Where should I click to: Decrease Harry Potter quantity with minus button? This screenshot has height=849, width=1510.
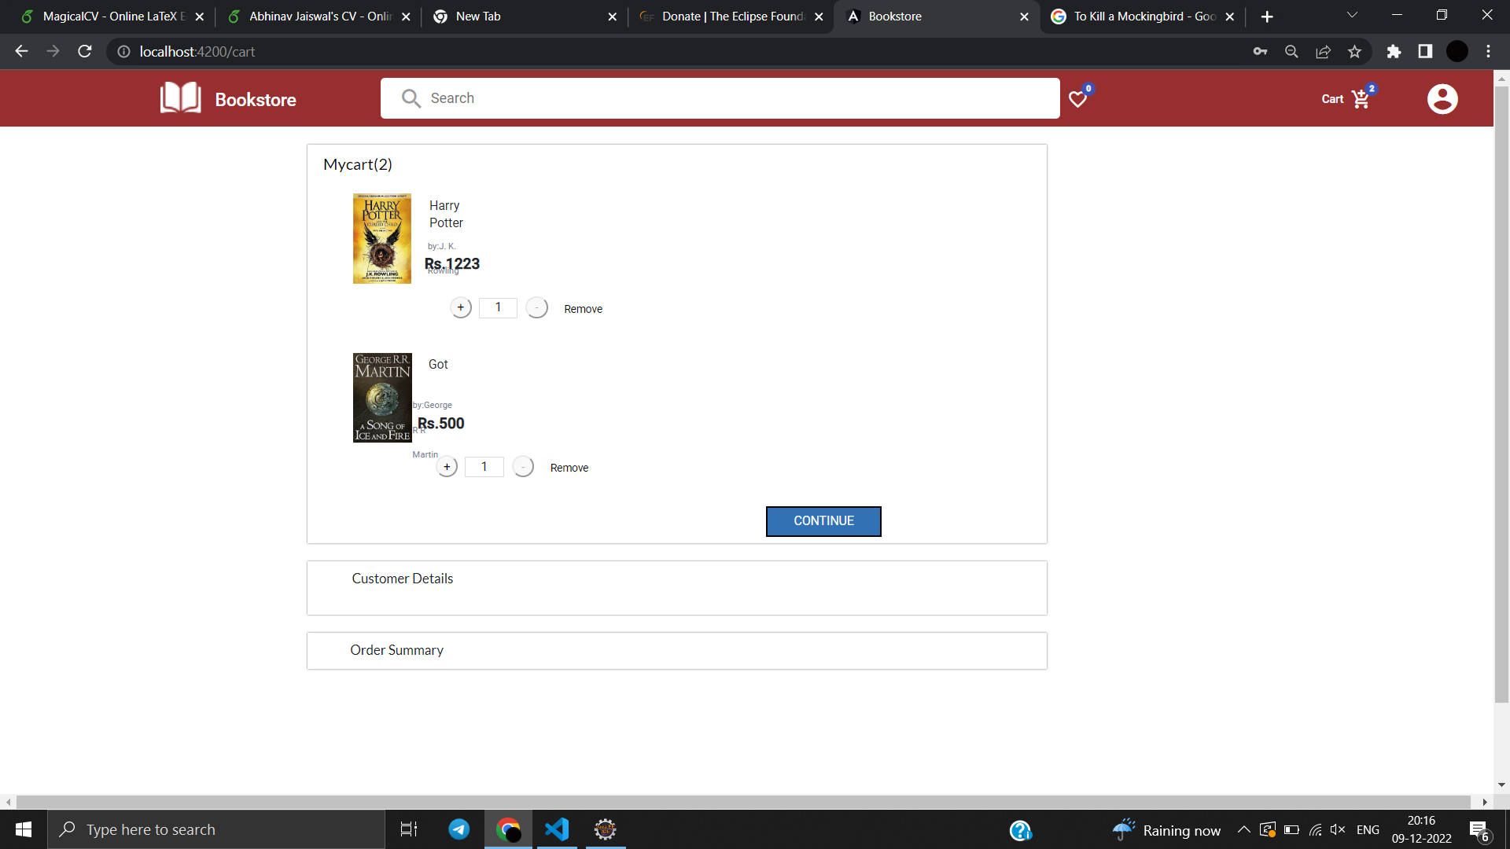[x=537, y=307]
